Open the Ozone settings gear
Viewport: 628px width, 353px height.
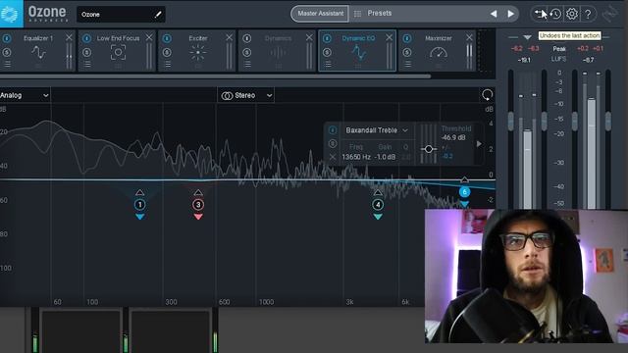coord(572,14)
